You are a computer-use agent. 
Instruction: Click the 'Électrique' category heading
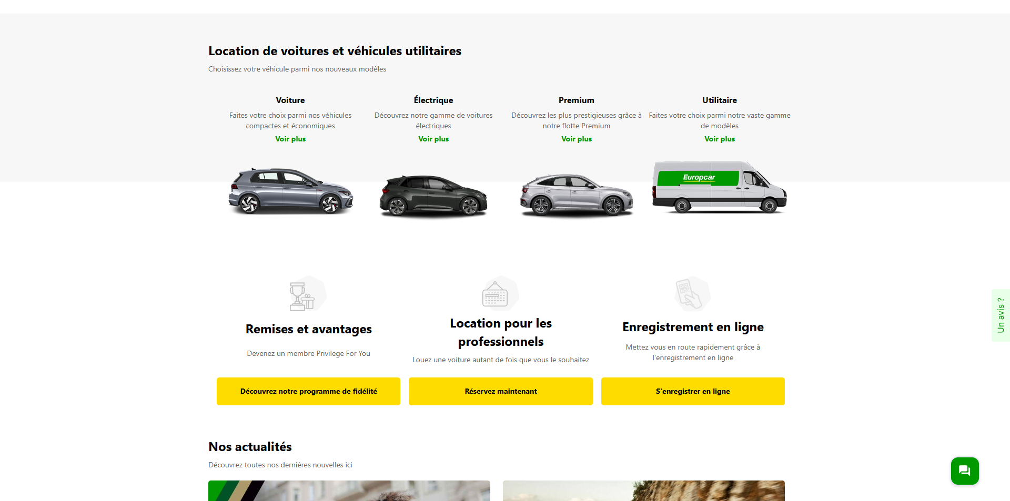433,100
